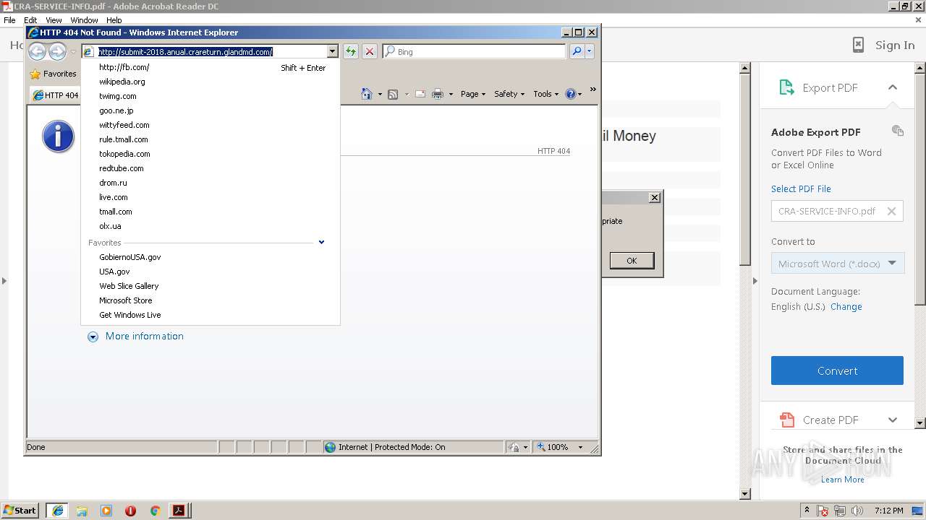Click the volume speaker tray icon
Image resolution: width=926 pixels, height=520 pixels.
857,511
